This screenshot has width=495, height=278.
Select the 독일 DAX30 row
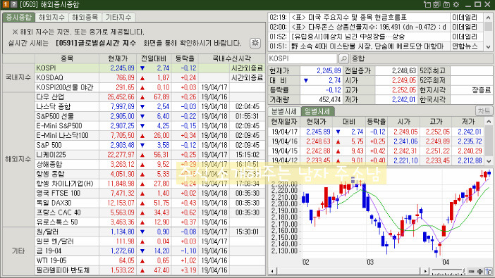point(149,203)
